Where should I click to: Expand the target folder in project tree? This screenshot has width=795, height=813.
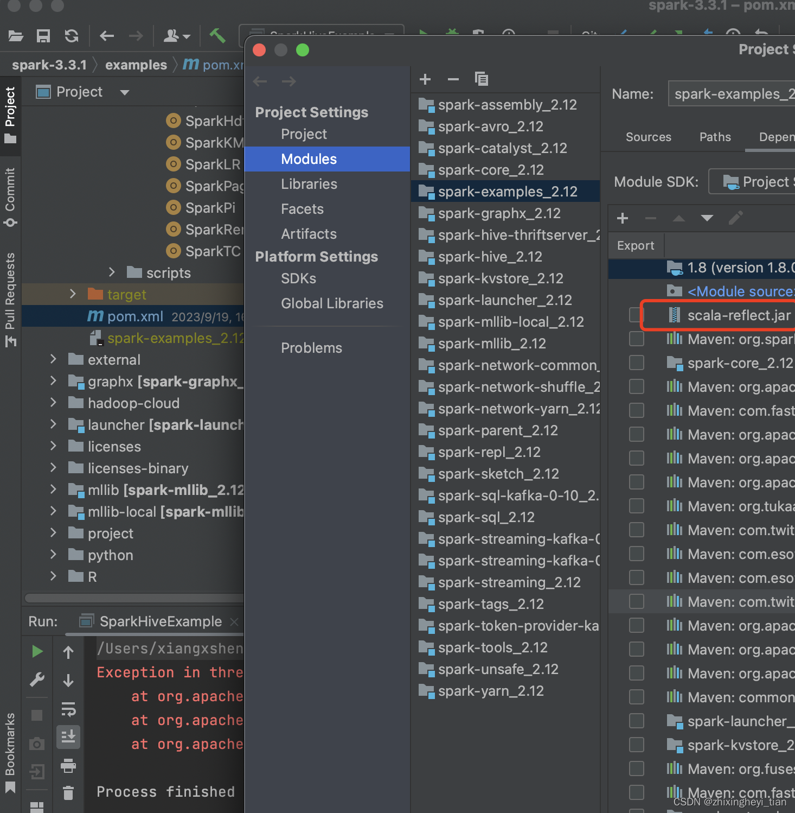(73, 294)
